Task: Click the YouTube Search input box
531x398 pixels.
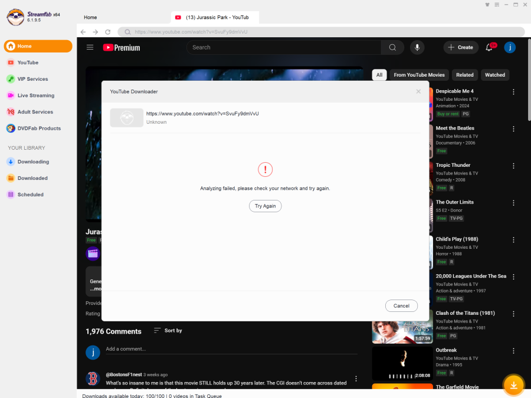Action: (x=284, y=47)
